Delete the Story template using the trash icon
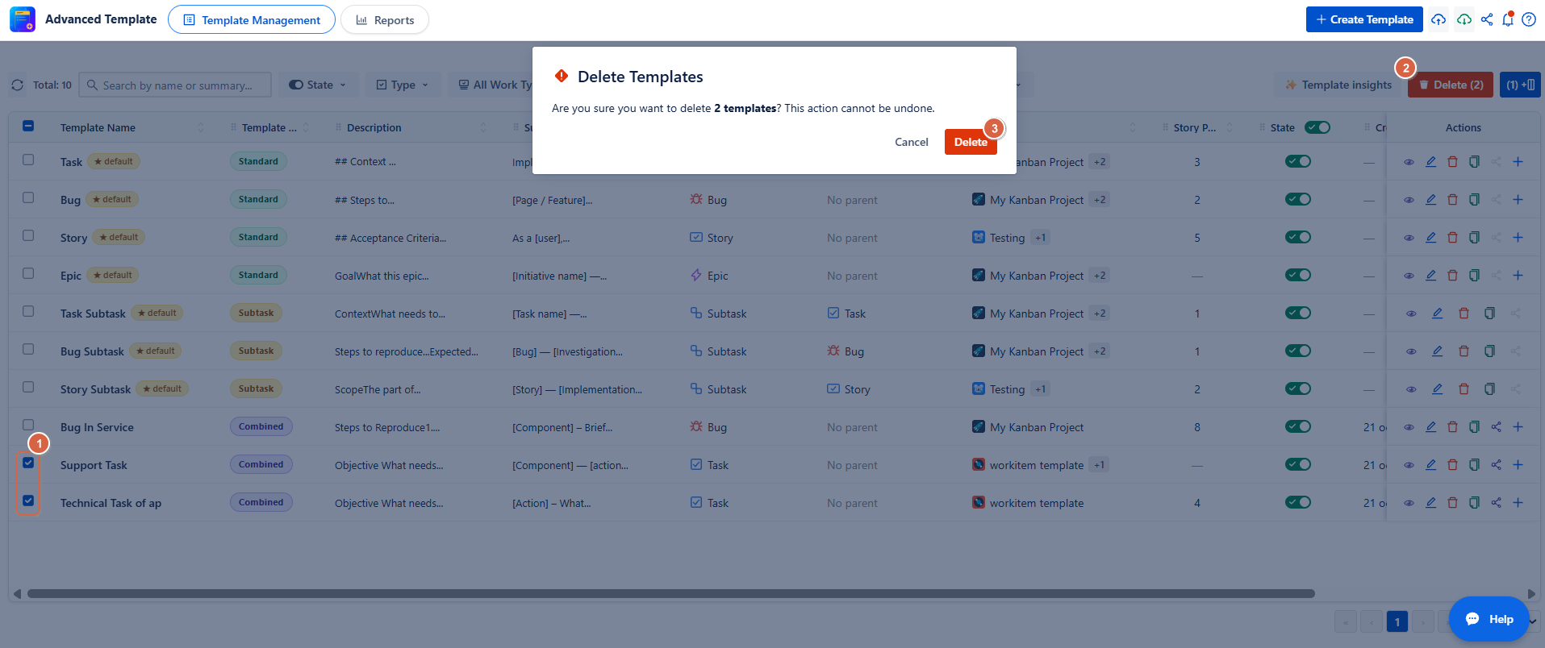The height and width of the screenshot is (648, 1545). [1452, 238]
